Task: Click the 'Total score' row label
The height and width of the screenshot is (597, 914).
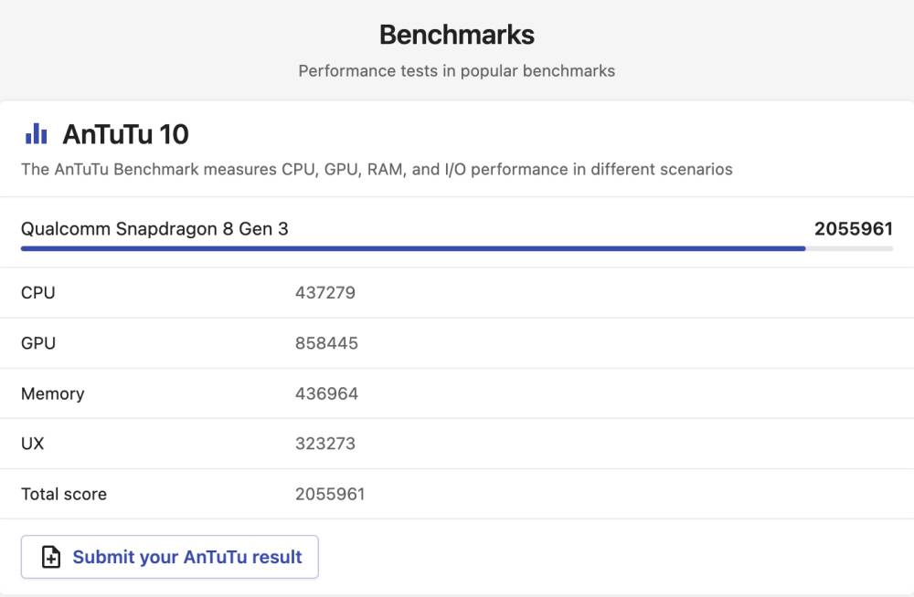Action: [x=64, y=495]
